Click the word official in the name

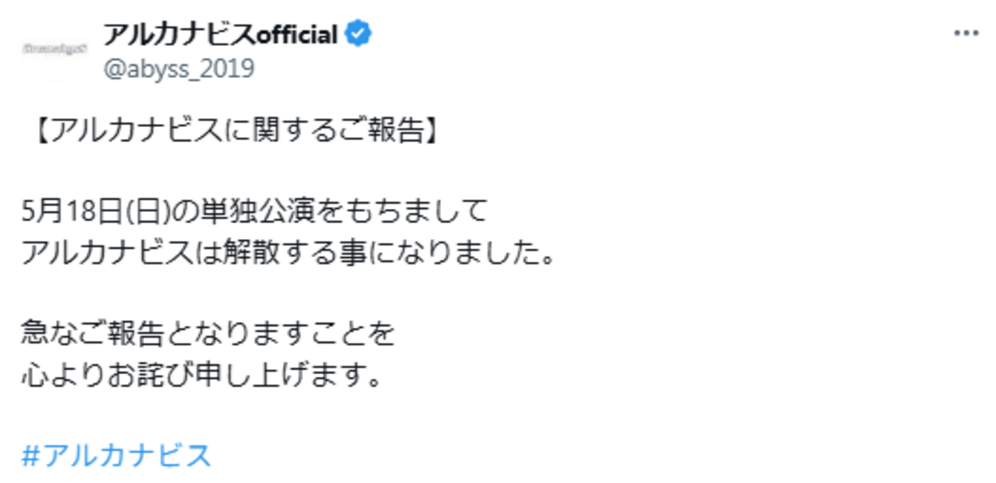(298, 34)
